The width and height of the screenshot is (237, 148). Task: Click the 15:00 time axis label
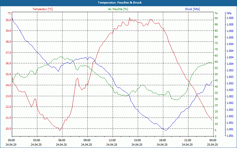137,140
